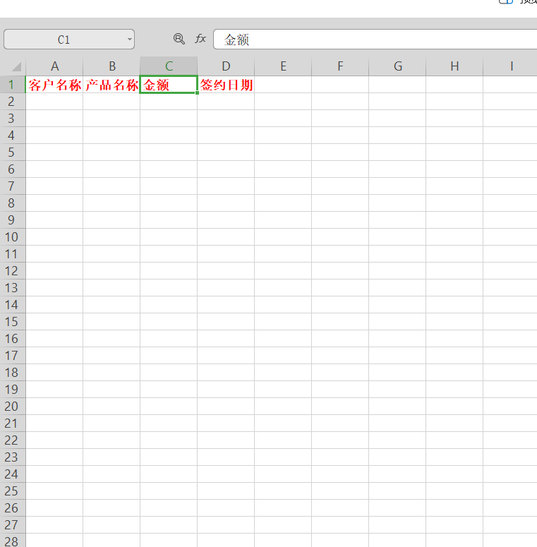Select row 2 header
Viewport: 537px width, 547px height.
[x=13, y=102]
